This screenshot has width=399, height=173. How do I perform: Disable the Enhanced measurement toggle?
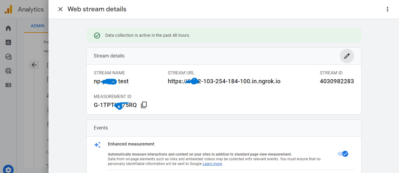[343, 154]
